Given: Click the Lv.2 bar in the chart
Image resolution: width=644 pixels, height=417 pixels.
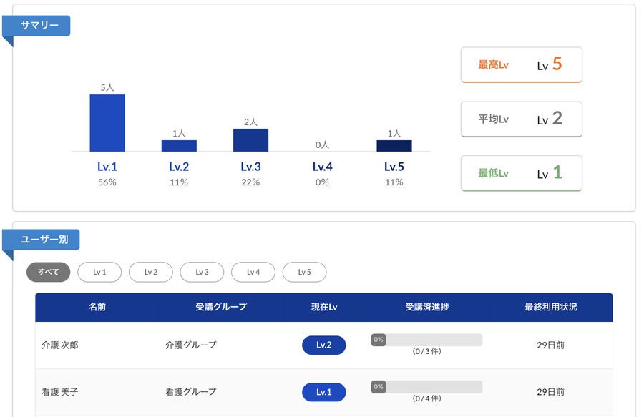Looking at the screenshot, I should pyautogui.click(x=179, y=146).
